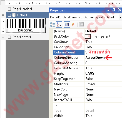Select the GenerateMember property label
Image resolution: width=122 pixels, height=118 pixels.
coord(67,68)
